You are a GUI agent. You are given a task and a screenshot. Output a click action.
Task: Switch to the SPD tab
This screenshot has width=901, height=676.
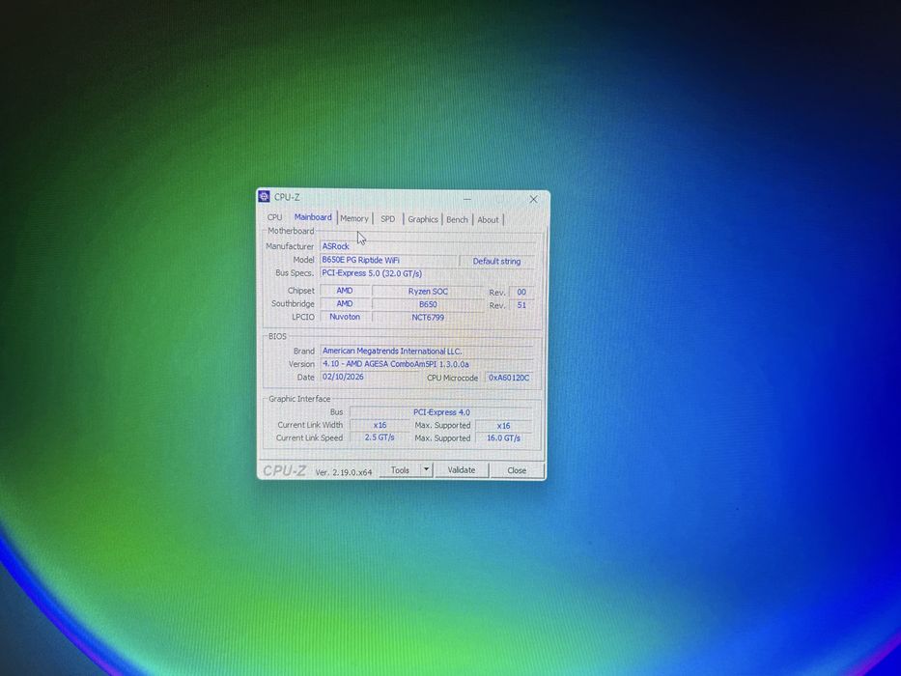click(x=388, y=219)
